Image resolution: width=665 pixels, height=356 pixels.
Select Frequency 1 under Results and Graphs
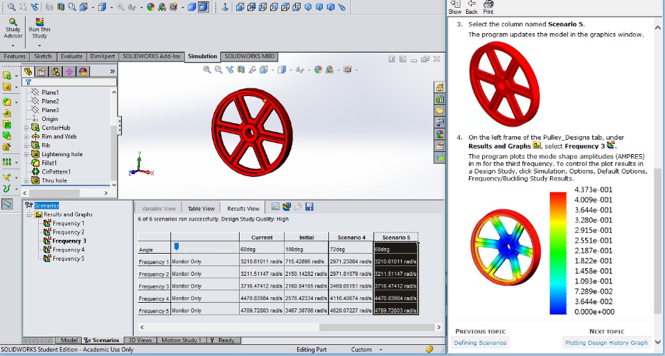69,223
